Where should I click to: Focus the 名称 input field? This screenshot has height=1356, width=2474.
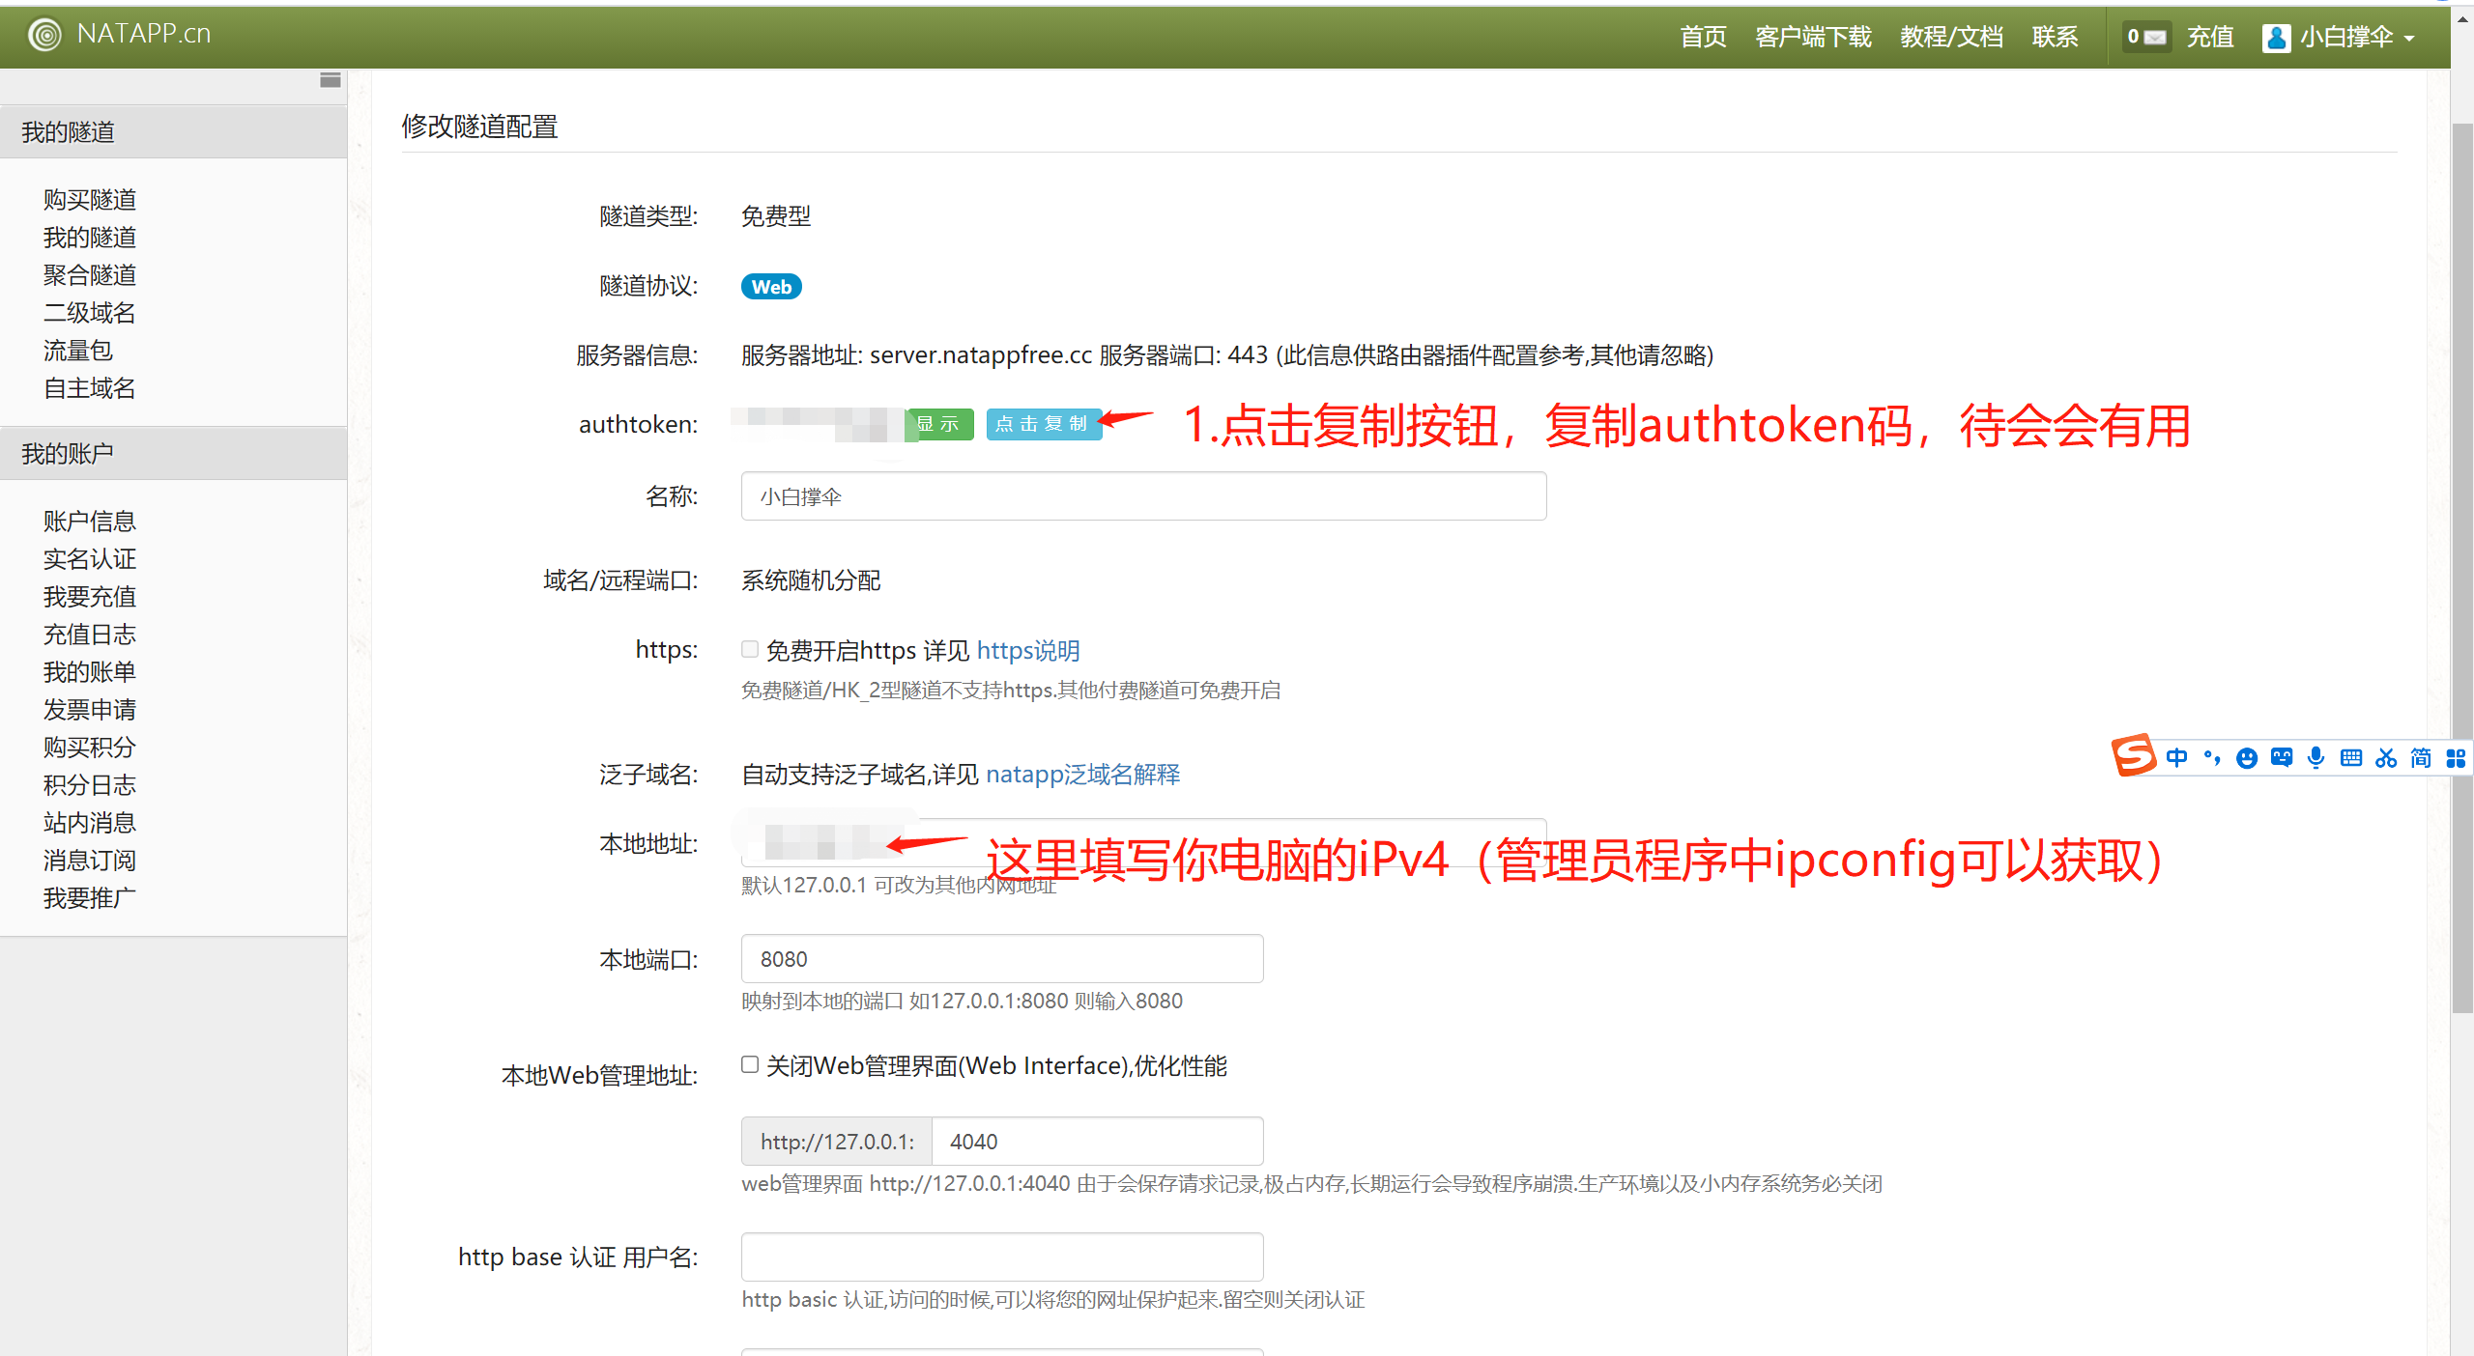tap(1143, 496)
